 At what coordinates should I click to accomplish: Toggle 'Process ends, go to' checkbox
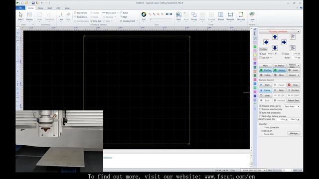(x=260, y=106)
